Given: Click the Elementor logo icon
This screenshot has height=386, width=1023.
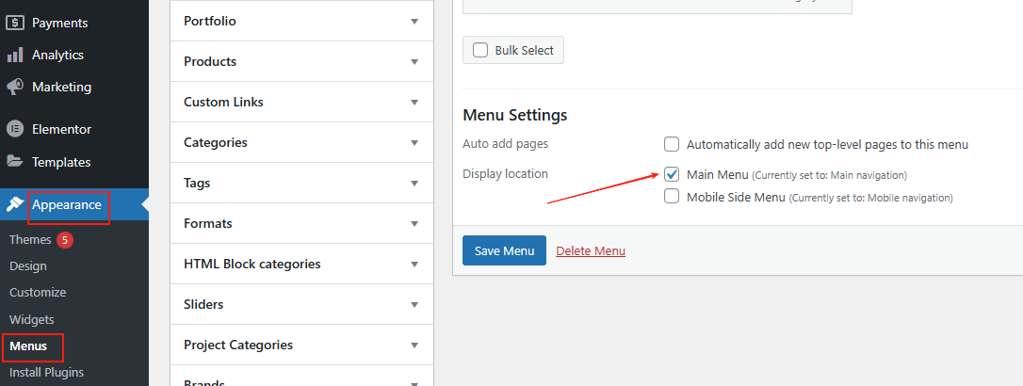Looking at the screenshot, I should pos(15,129).
